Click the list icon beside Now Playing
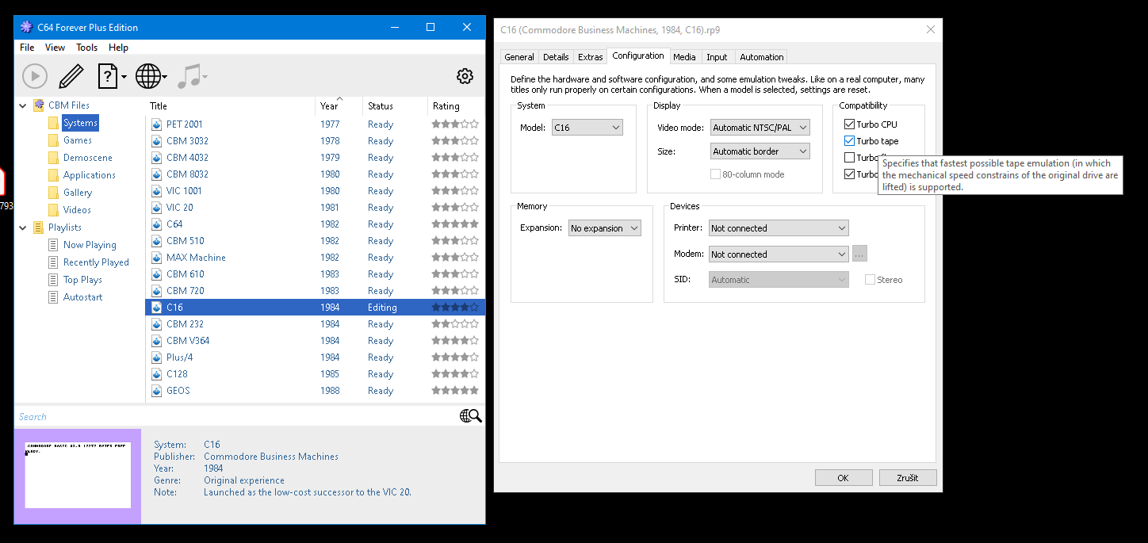Viewport: 1148px width, 543px height. coord(53,245)
